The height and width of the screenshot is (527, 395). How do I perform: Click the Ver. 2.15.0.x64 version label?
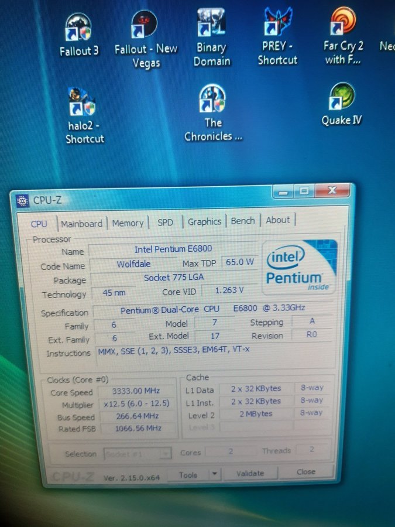click(131, 477)
